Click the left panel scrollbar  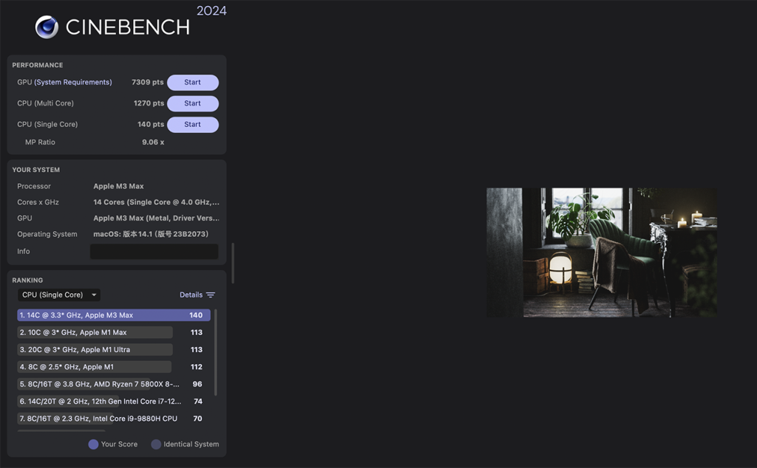click(233, 264)
